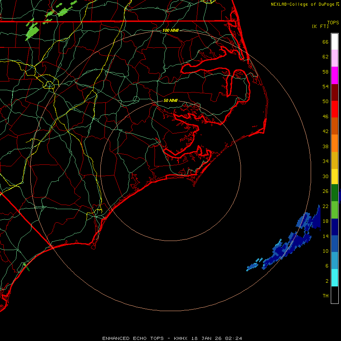
Task: Click the '100 NMI' range ring label
Action: (x=170, y=30)
